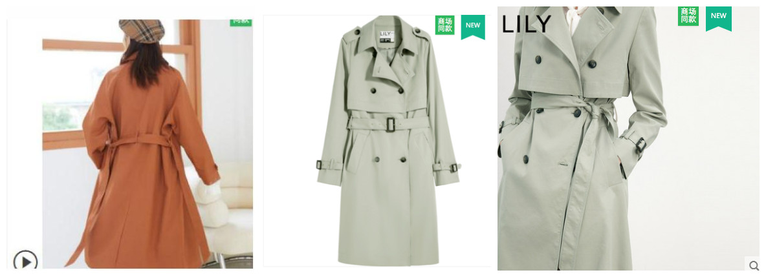Click the LILY neck label inside middle coat
The width and height of the screenshot is (766, 277).
(388, 36)
